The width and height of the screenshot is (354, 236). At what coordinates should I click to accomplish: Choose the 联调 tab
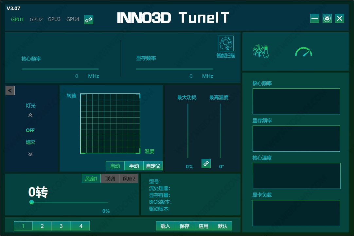(110, 179)
